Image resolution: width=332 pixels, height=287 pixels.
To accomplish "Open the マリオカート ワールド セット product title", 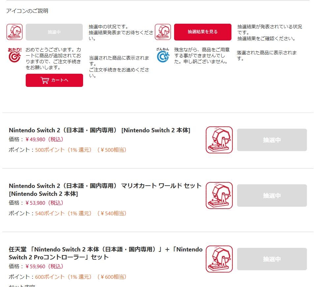I will pos(105,190).
